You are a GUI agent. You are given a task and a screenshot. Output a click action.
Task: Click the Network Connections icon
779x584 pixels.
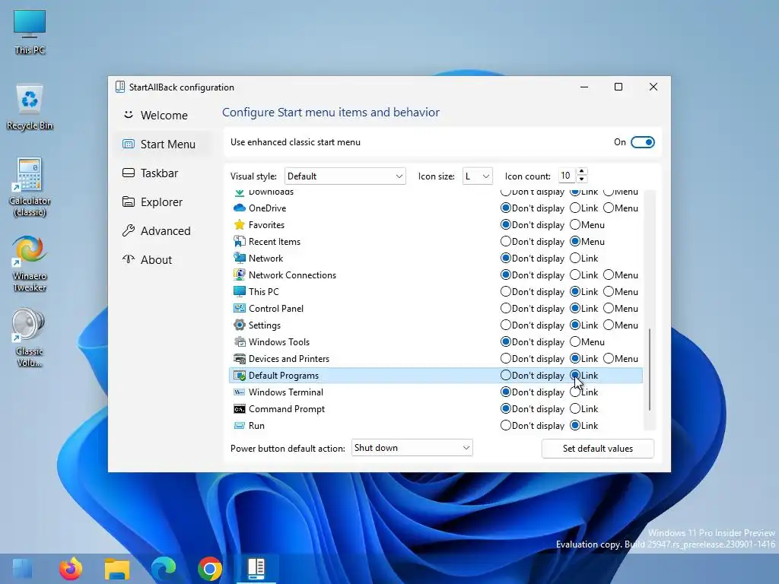click(240, 275)
